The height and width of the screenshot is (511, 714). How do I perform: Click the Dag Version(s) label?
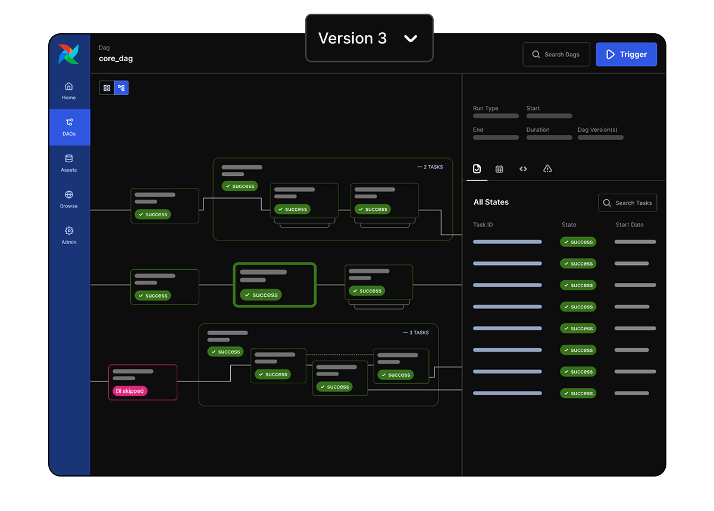click(x=597, y=130)
